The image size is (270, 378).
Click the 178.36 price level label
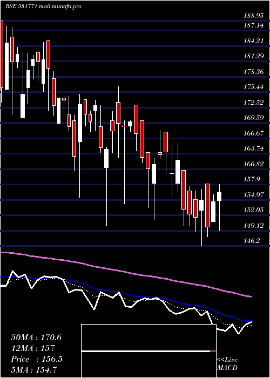coord(254,72)
